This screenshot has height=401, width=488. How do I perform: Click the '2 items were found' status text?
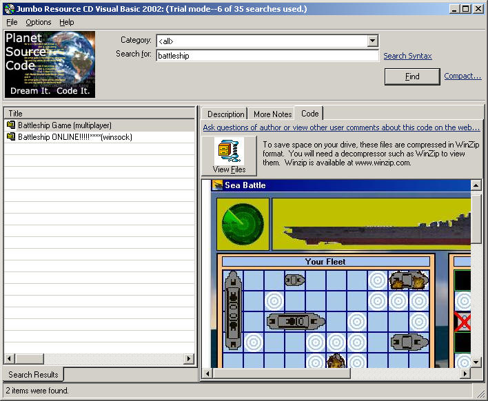point(37,391)
